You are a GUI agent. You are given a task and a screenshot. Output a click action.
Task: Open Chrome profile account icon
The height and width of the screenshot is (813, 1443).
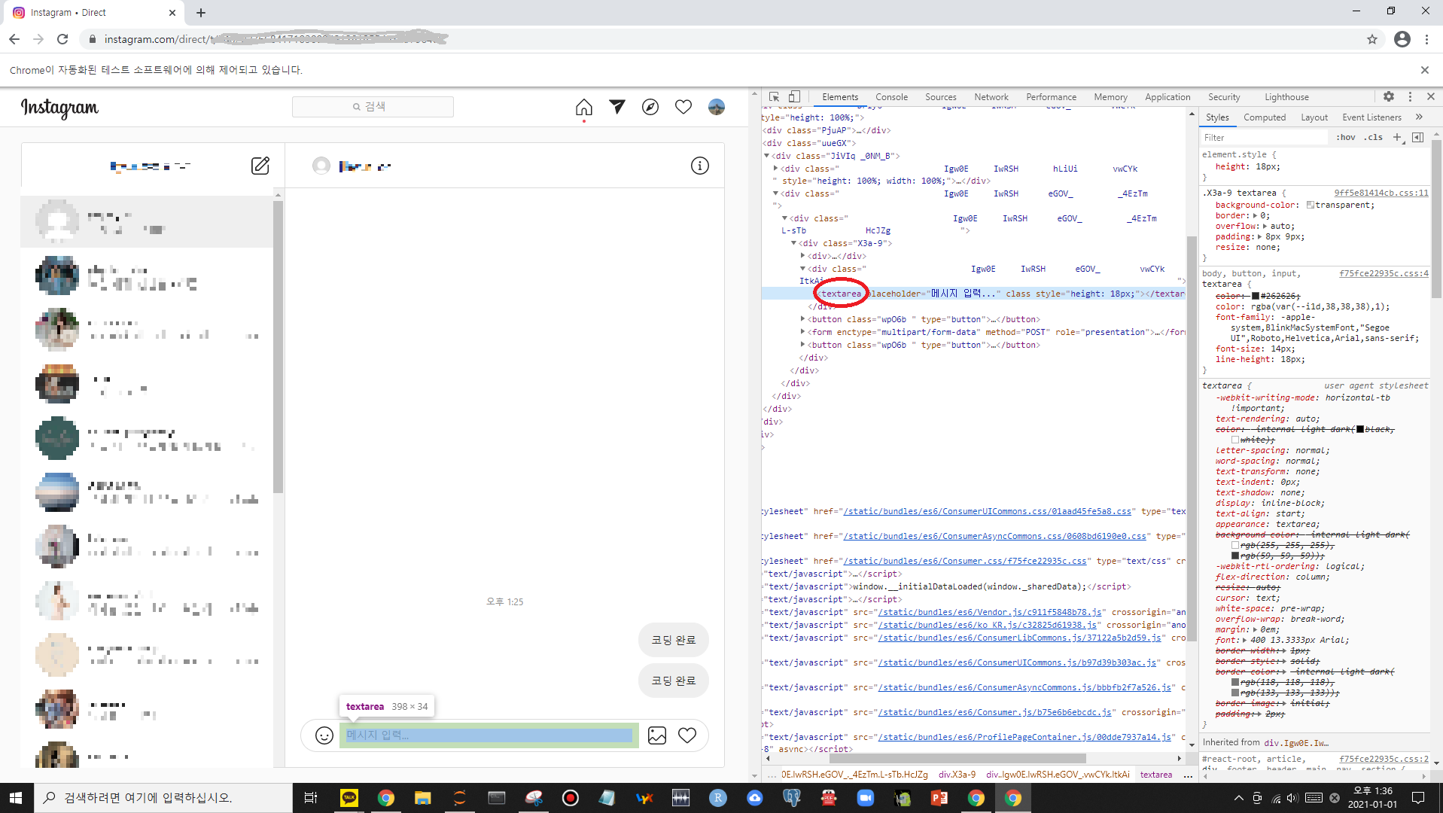1402,39
